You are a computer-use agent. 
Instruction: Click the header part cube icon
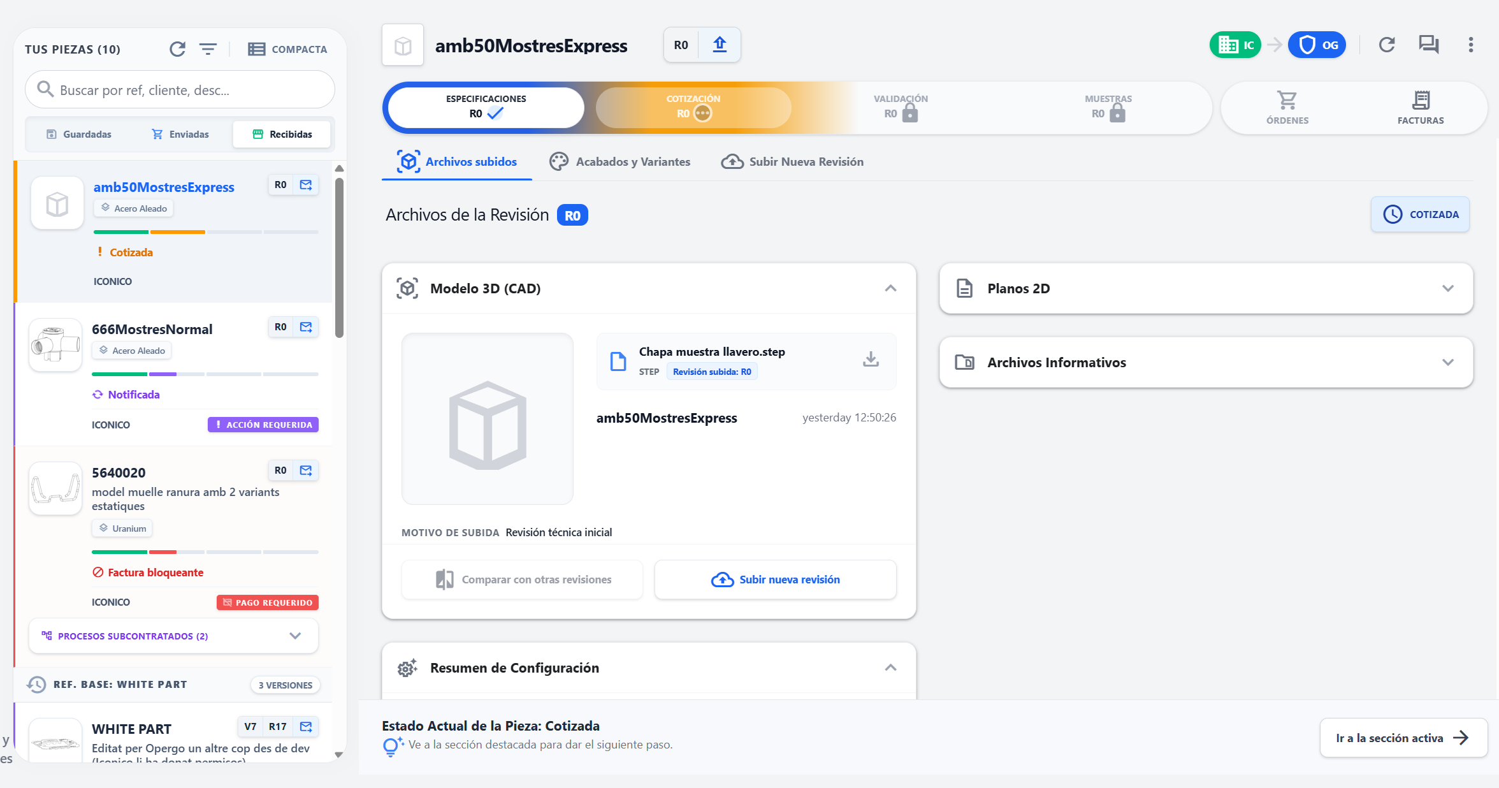pyautogui.click(x=403, y=45)
